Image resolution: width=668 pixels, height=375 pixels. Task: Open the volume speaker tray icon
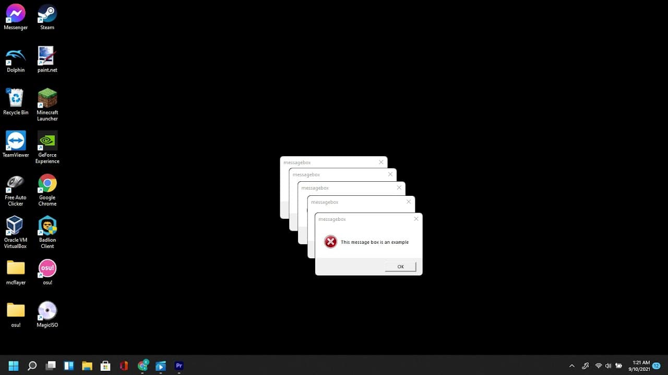608,366
